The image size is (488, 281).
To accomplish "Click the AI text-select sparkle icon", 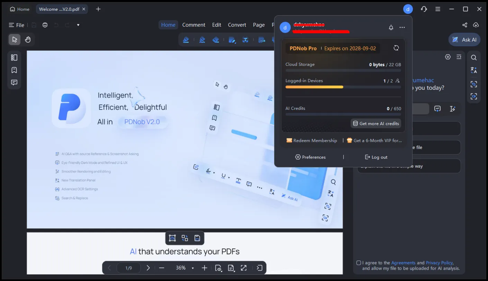I will pos(452,109).
